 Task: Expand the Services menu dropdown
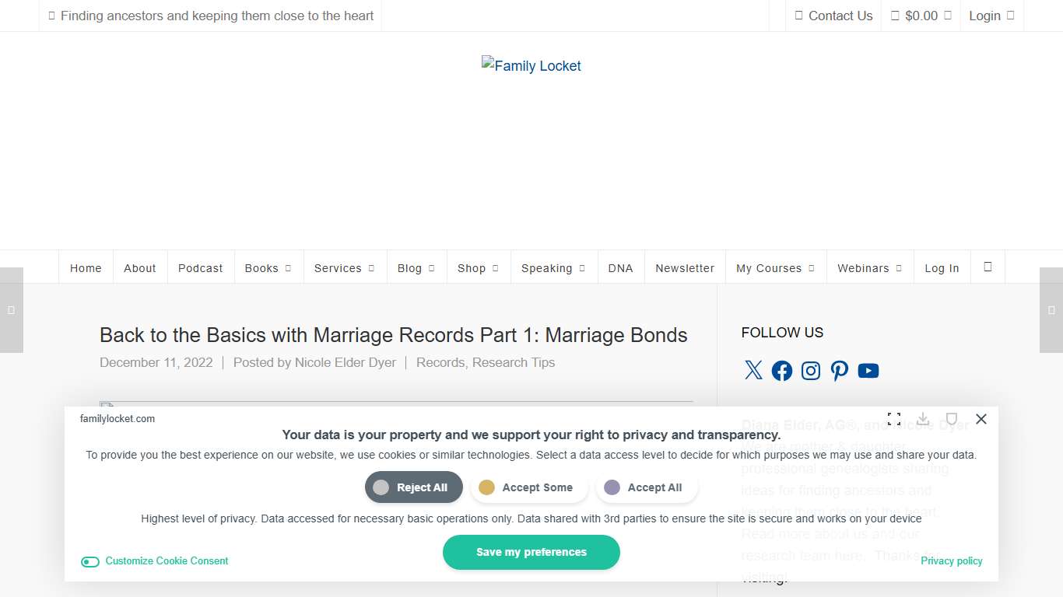click(345, 267)
